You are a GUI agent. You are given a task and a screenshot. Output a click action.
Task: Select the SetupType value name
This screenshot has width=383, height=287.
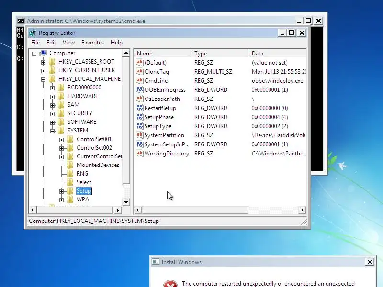(x=158, y=126)
